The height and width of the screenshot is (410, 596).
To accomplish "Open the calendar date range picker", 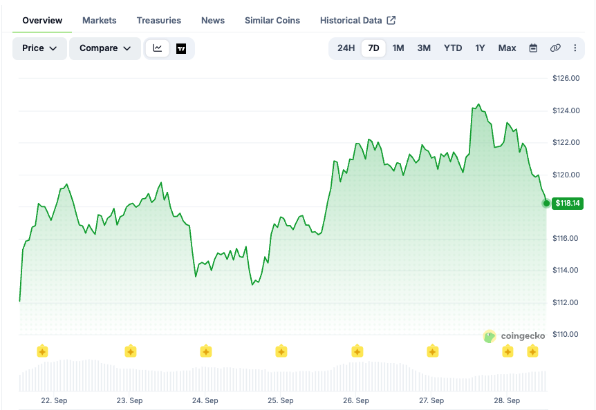I will click(533, 48).
